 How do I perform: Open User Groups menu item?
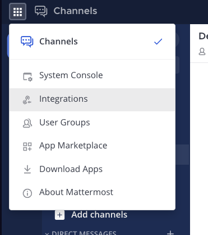coord(92,123)
